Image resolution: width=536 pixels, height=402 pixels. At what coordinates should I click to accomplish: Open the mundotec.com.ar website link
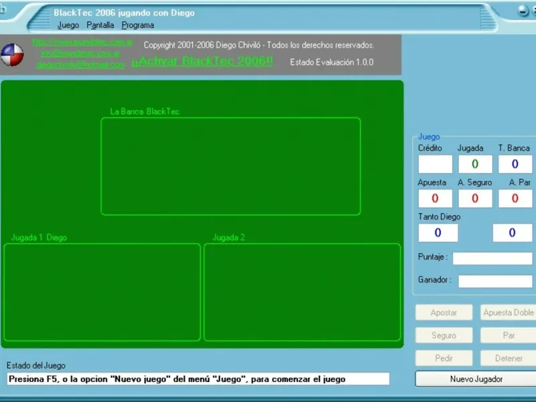pyautogui.click(x=82, y=42)
